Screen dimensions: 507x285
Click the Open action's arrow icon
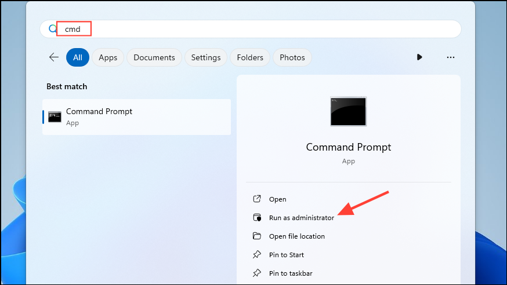(x=257, y=199)
